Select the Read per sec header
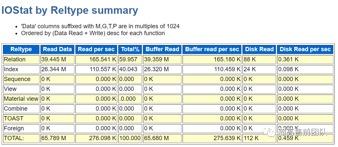 tap(96, 49)
